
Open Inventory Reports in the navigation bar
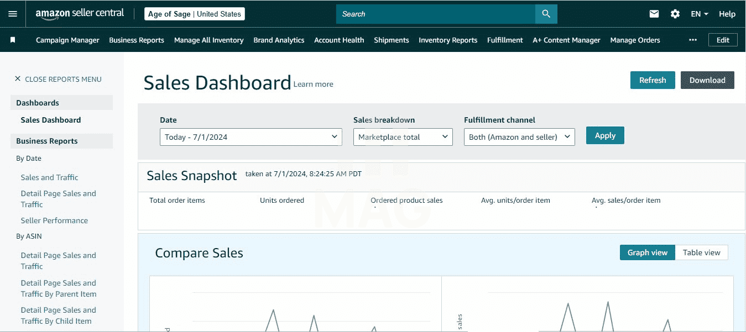[448, 40]
